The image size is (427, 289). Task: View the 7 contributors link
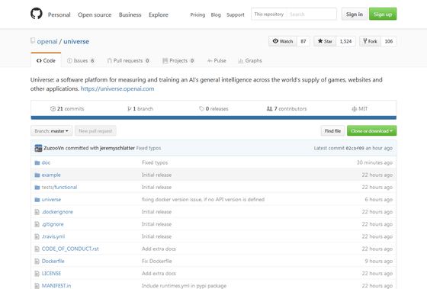(x=287, y=109)
